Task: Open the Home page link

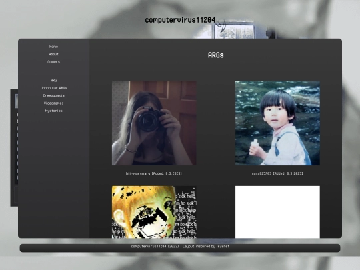Action: click(x=53, y=47)
